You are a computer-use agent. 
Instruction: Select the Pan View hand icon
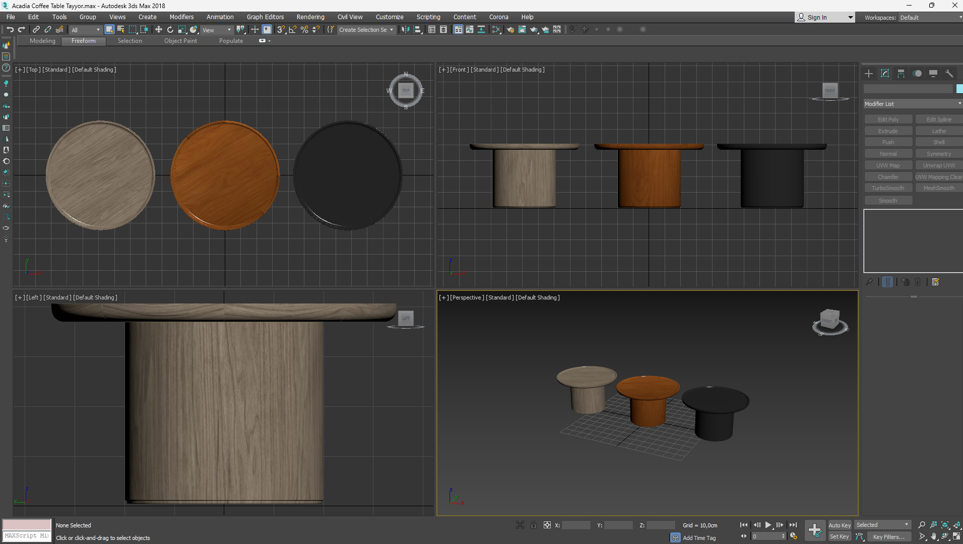pyautogui.click(x=933, y=536)
